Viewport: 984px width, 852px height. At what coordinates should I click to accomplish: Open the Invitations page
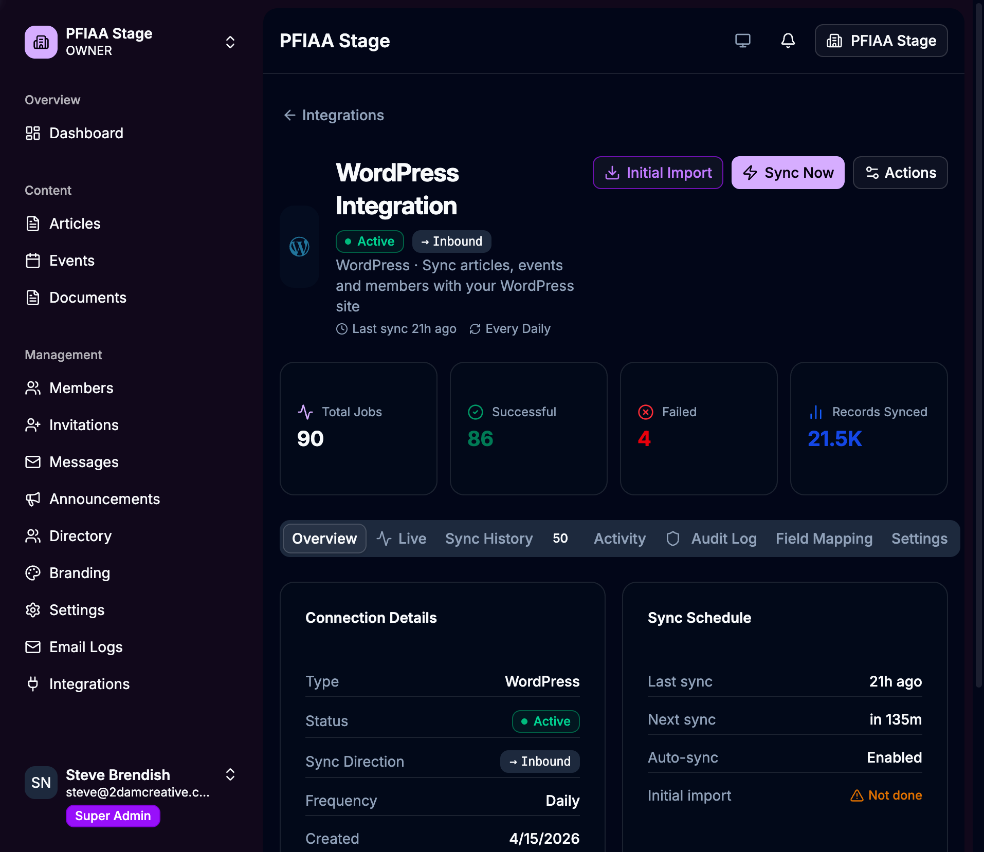72,425
